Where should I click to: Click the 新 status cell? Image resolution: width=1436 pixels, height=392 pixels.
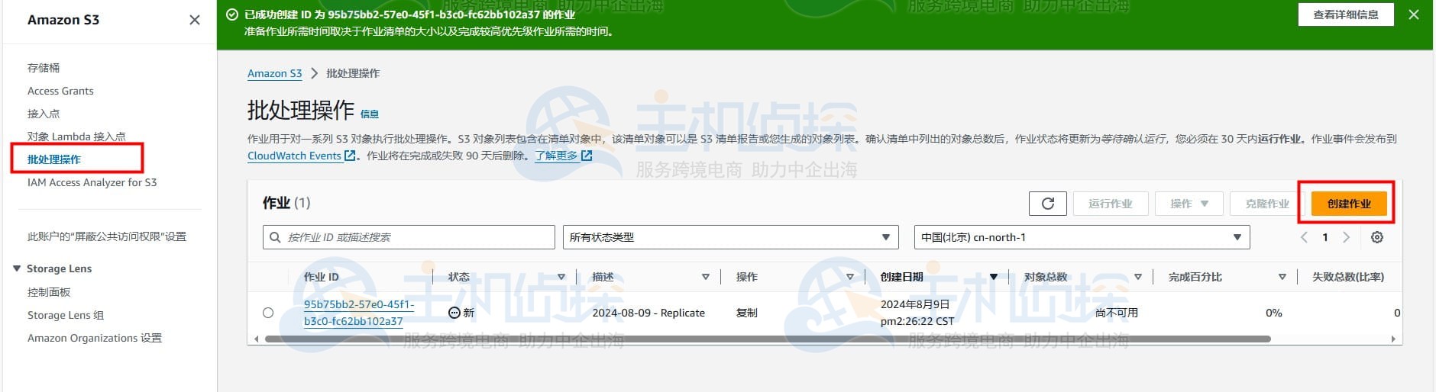click(x=461, y=313)
